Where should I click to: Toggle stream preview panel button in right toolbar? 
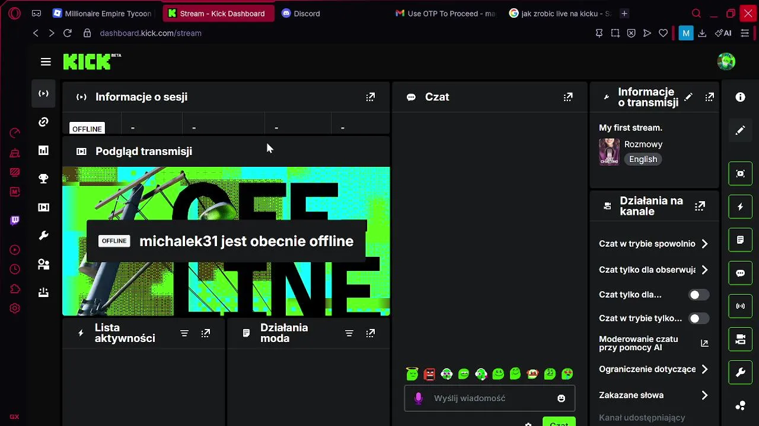tap(740, 174)
